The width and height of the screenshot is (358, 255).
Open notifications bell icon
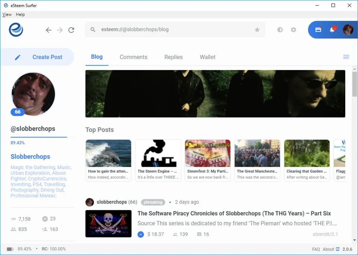(x=332, y=30)
